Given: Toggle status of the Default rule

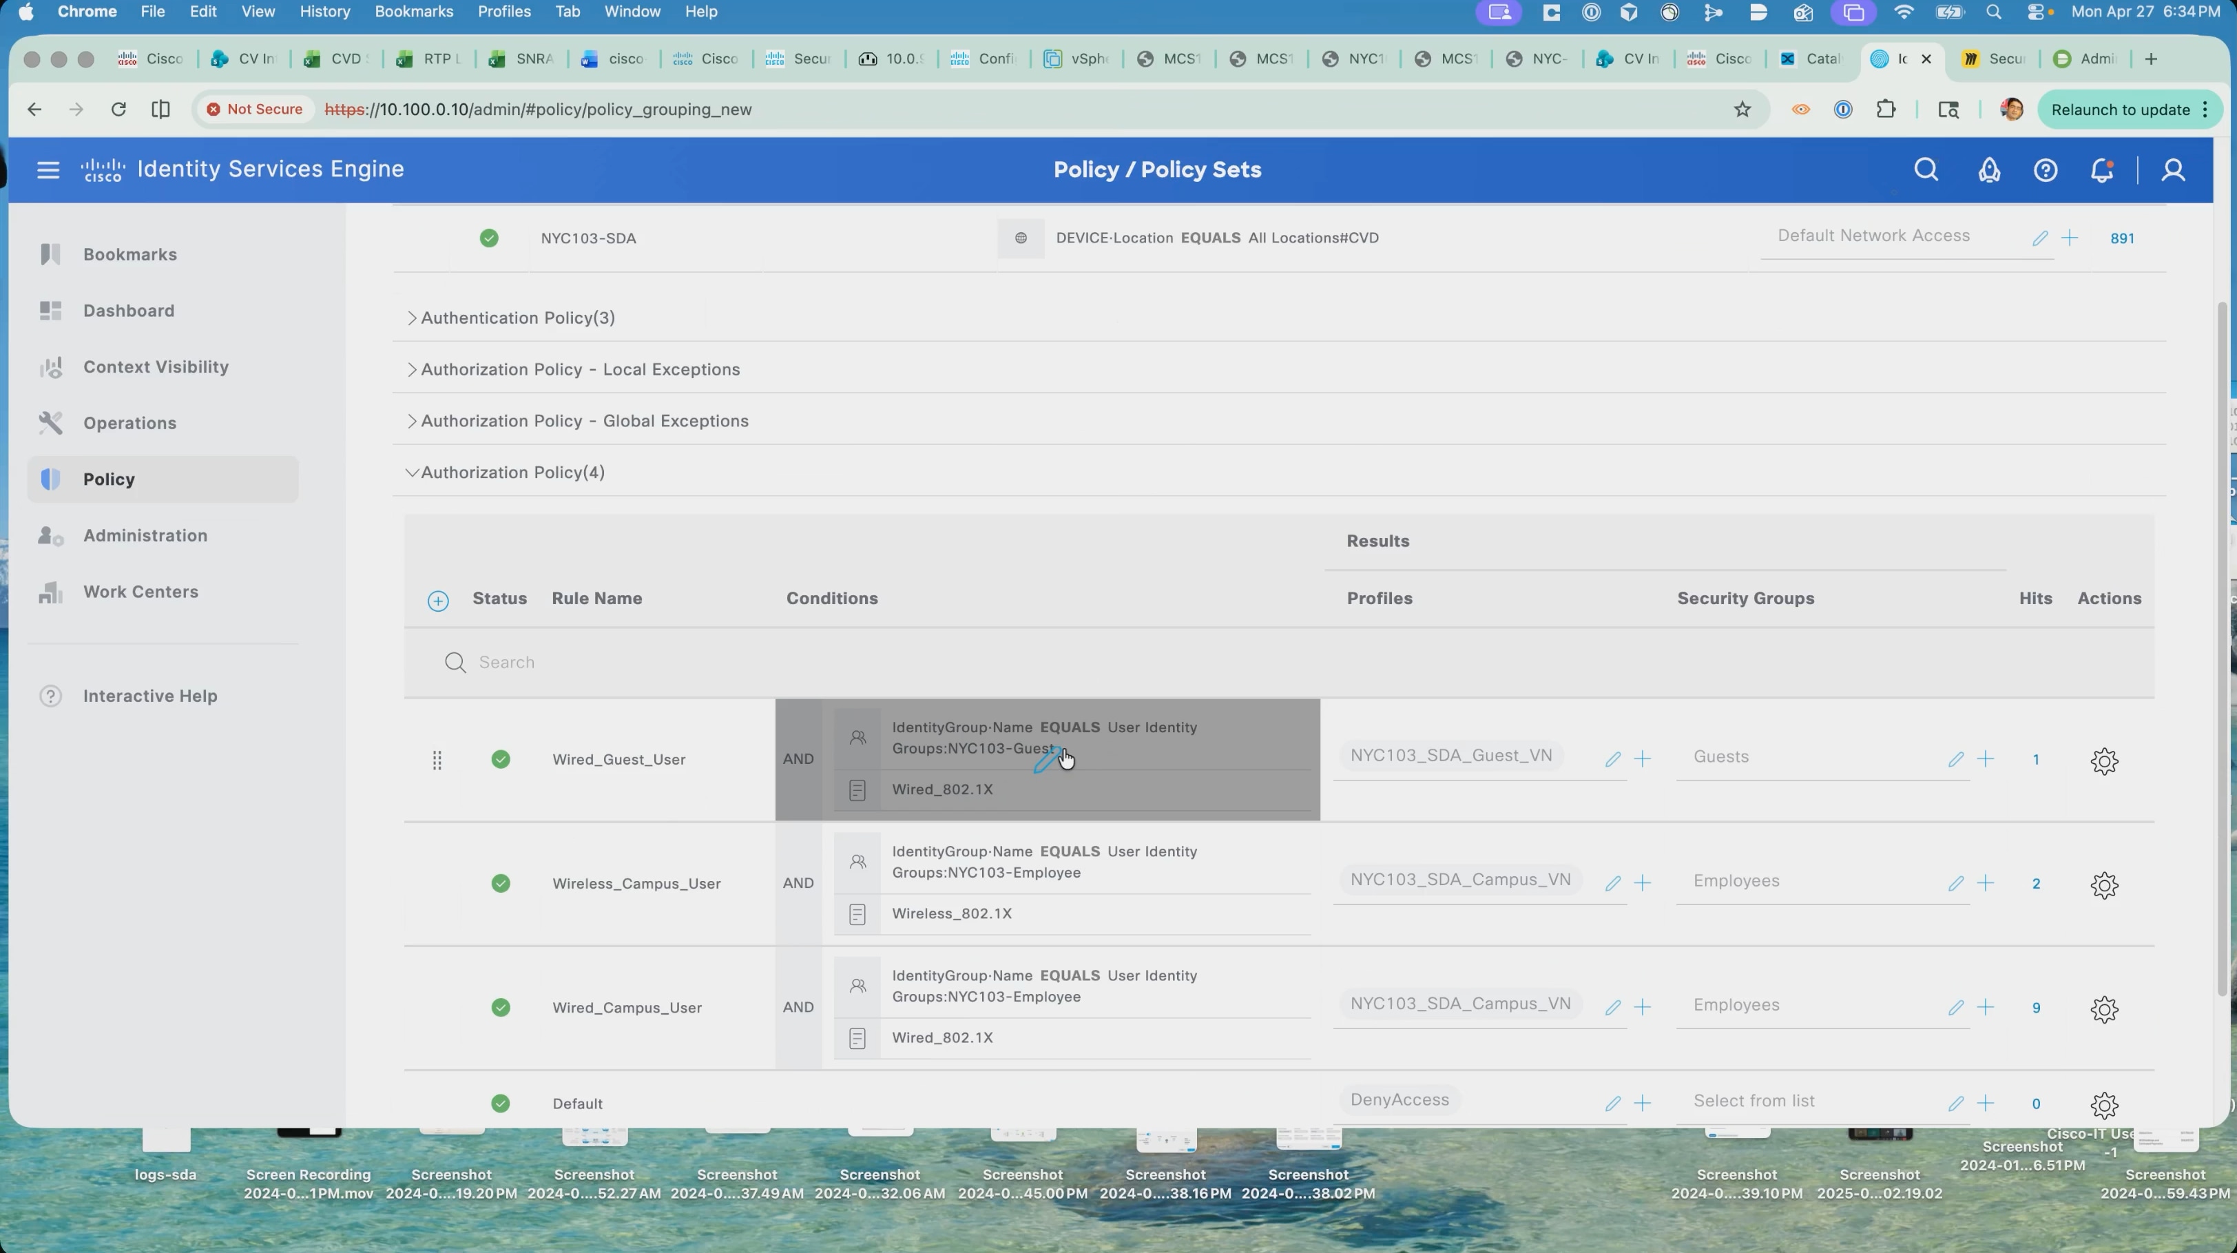Looking at the screenshot, I should [500, 1104].
